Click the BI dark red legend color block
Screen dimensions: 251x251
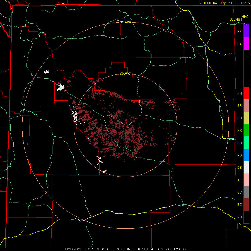click(x=246, y=205)
